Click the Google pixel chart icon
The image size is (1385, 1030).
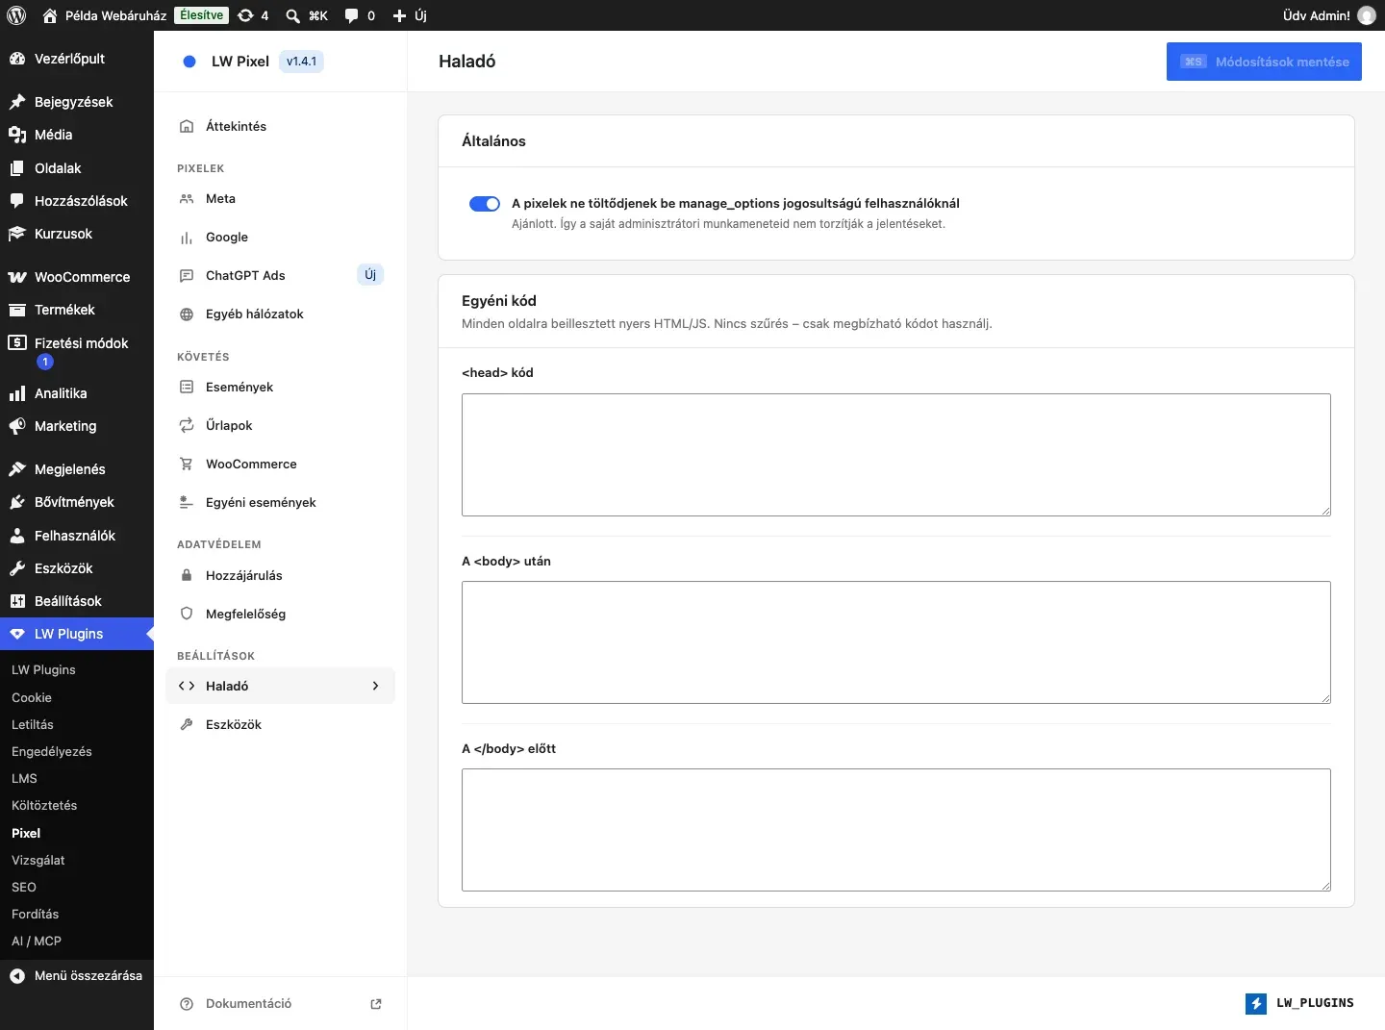(187, 237)
